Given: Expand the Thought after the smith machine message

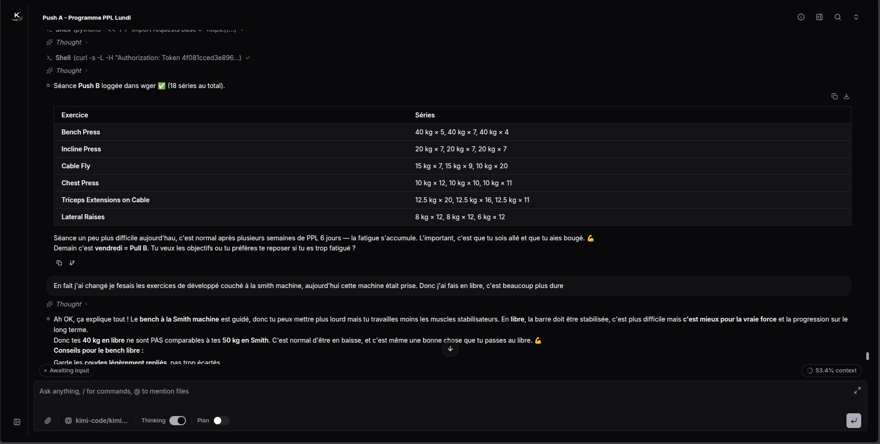Looking at the screenshot, I should pos(67,304).
